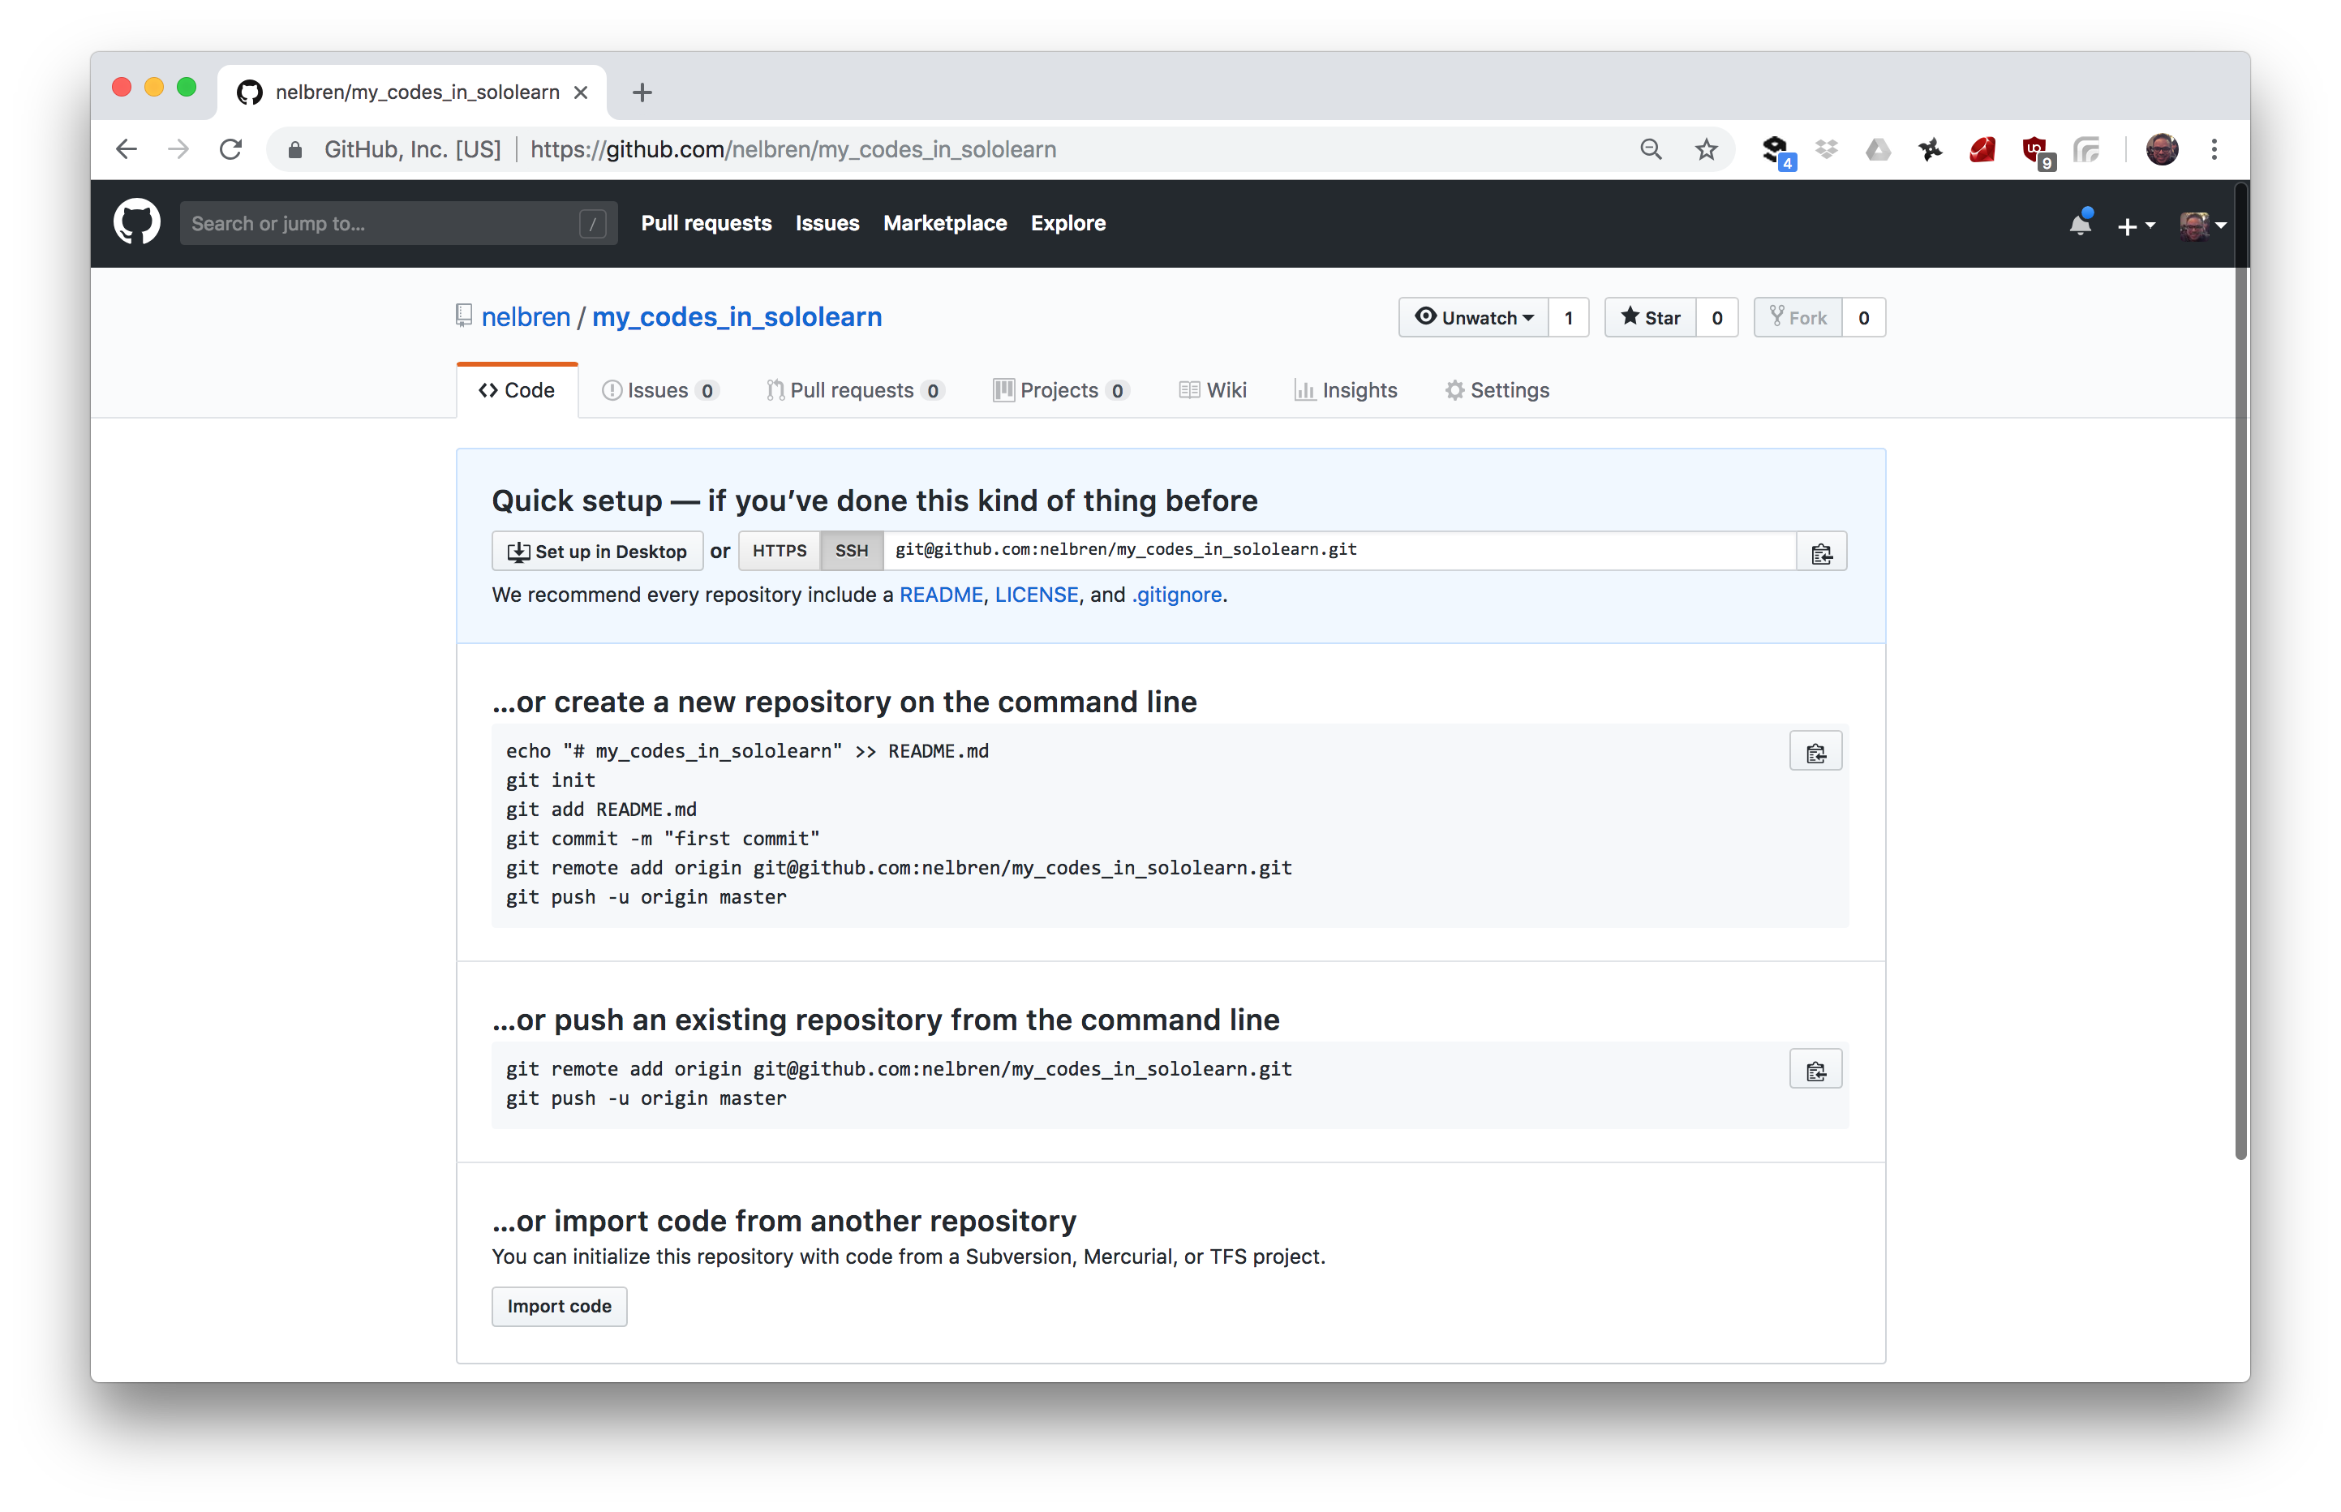The width and height of the screenshot is (2341, 1512).
Task: Bookmark page with the star icon
Action: coord(1706,149)
